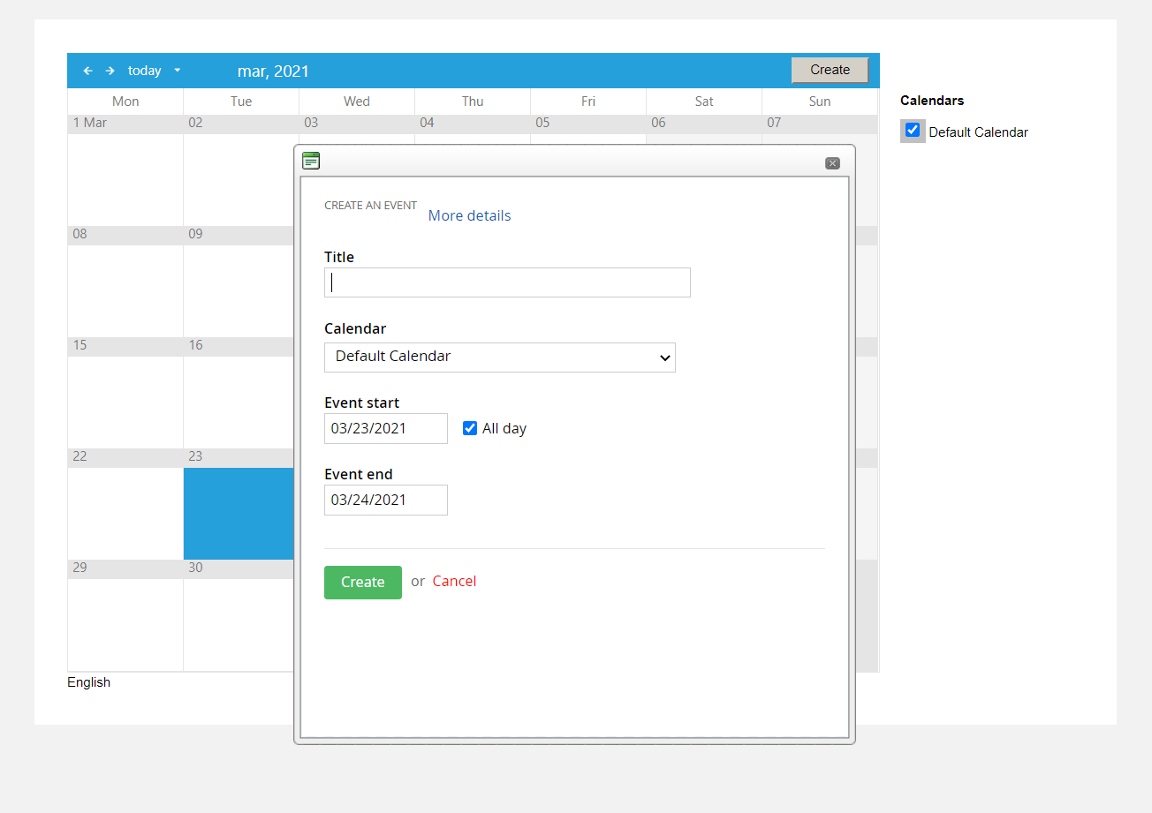Screen dimensions: 1152x813
Task: Edit the Event start date field
Action: click(386, 428)
